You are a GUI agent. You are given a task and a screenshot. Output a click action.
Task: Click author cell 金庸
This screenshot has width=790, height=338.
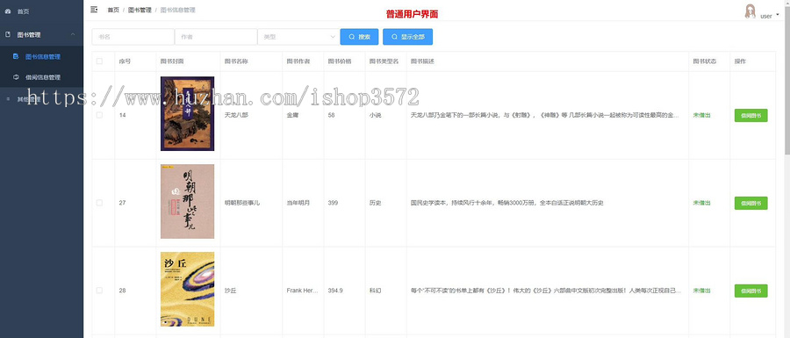click(292, 115)
